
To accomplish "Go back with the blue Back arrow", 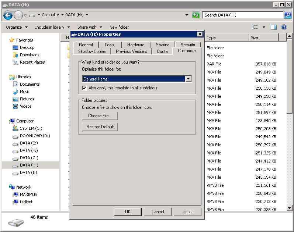I will (x=8, y=15).
